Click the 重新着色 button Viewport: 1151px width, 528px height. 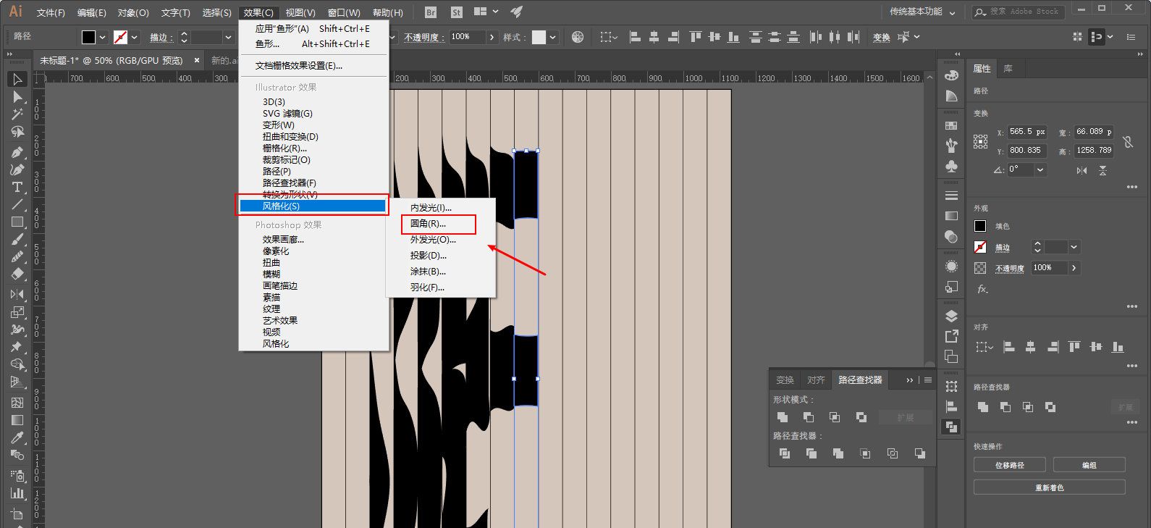tap(1049, 487)
